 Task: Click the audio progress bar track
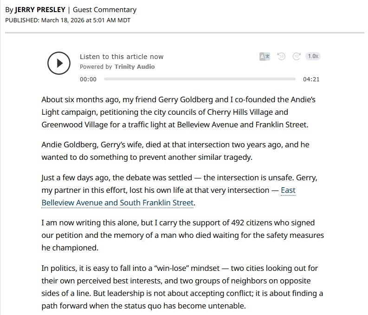[200, 79]
